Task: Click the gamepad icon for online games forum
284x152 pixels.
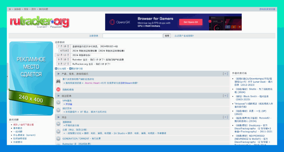Action: click(58, 81)
